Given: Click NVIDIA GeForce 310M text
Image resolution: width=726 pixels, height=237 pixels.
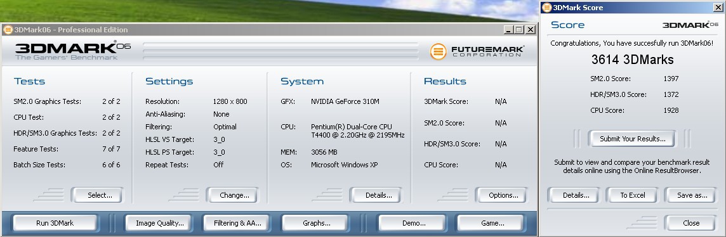Looking at the screenshot, I should tap(345, 101).
